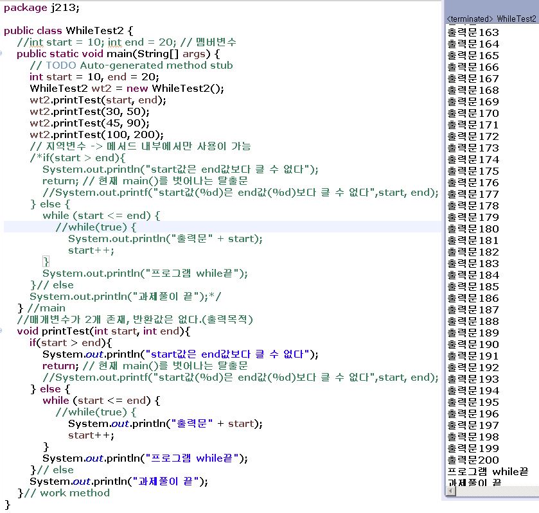Viewport: 539px width, 513px height.
Task: Click the 'WhileTest2 wt2 = new WhileTest2();' line
Action: pyautogui.click(x=127, y=89)
